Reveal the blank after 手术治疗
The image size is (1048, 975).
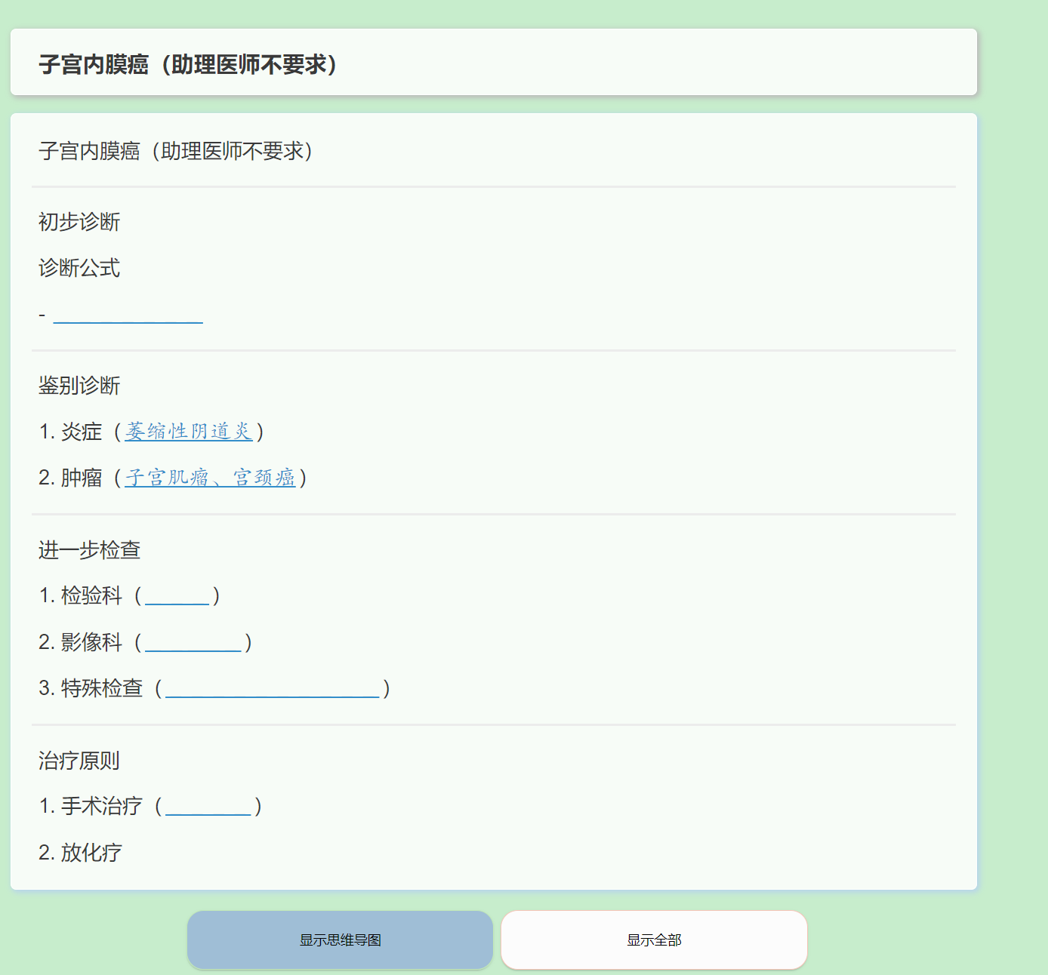pos(208,806)
